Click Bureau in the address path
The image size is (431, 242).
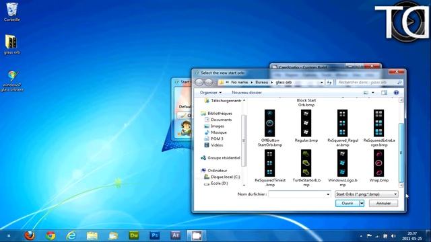pyautogui.click(x=261, y=82)
